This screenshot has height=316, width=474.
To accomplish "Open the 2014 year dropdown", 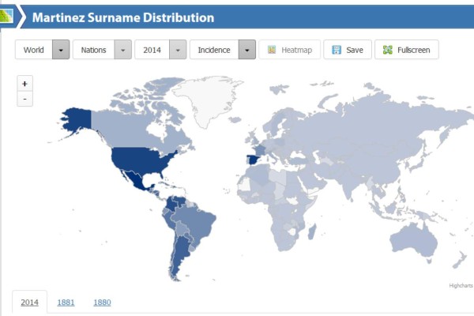I will click(178, 50).
